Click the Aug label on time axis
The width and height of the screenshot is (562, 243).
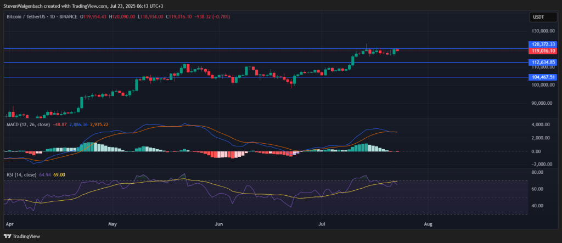pyautogui.click(x=426, y=224)
